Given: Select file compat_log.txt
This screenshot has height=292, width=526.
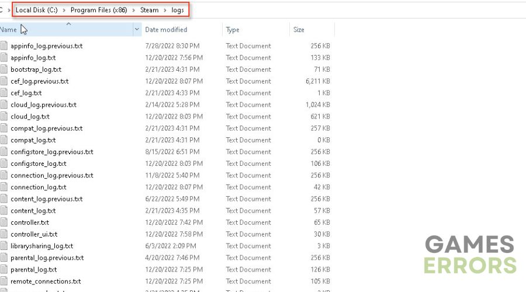Looking at the screenshot, I should coord(33,140).
